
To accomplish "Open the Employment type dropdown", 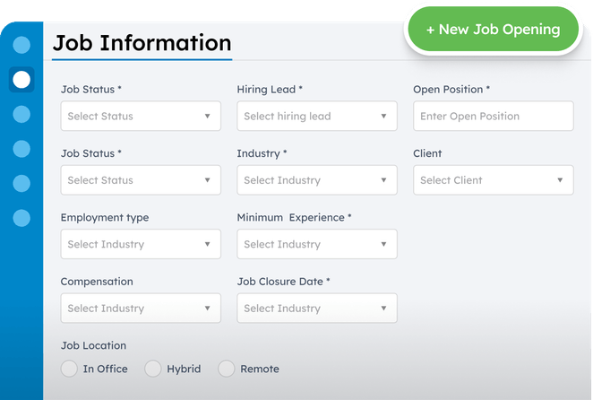I will point(141,244).
